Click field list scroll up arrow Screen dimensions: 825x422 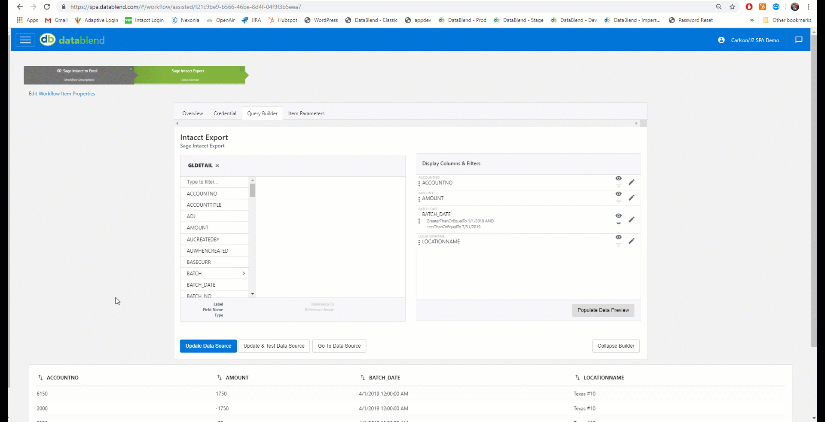click(x=253, y=180)
